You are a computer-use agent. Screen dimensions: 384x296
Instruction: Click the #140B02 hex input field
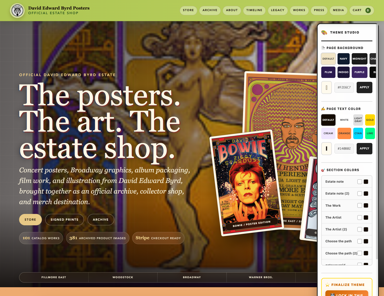(344, 149)
